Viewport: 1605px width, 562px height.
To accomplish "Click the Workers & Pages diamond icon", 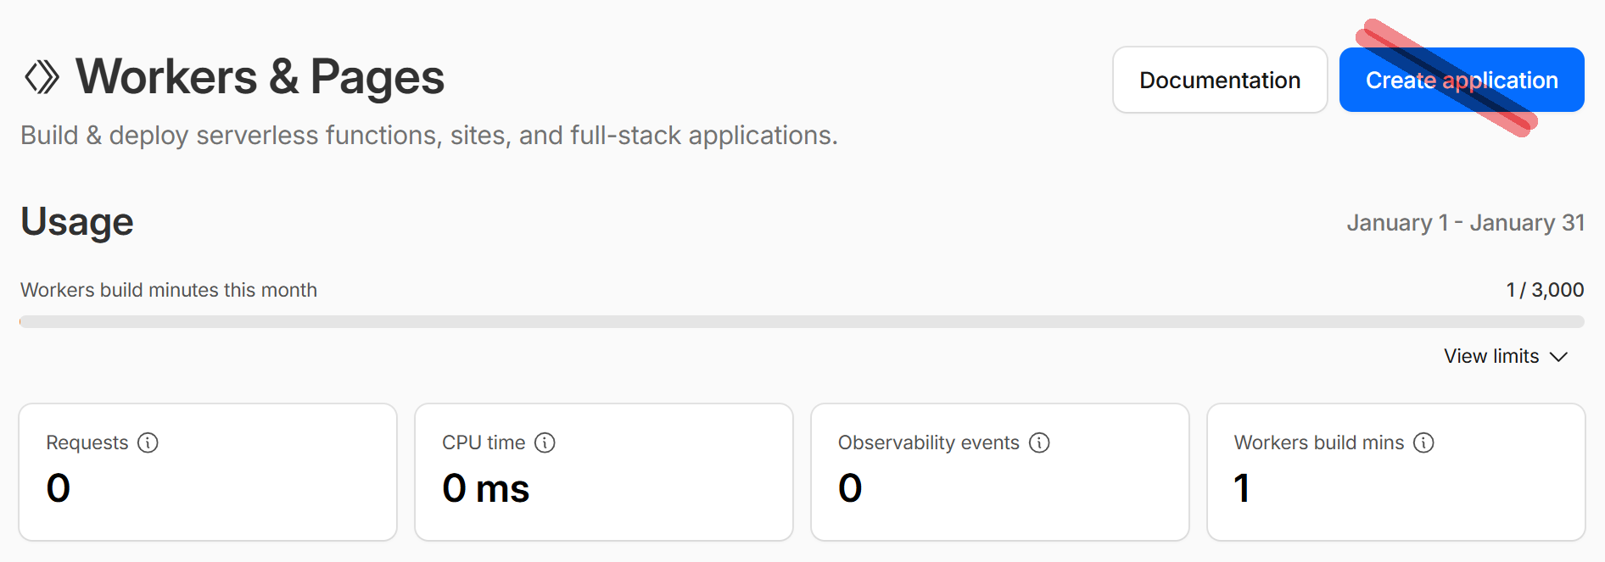I will [42, 77].
